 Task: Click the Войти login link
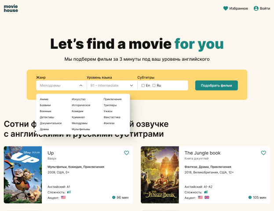pos(265,8)
